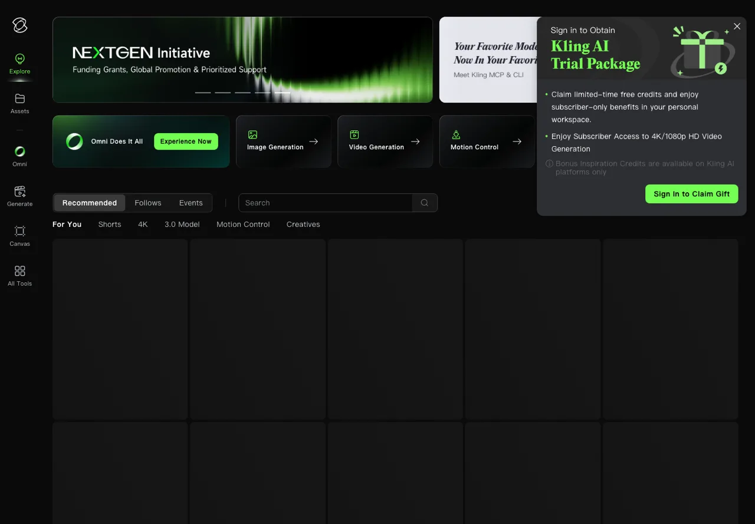Open the Generate tool in the sidebar
Viewport: 755px width, 524px height.
[19, 196]
